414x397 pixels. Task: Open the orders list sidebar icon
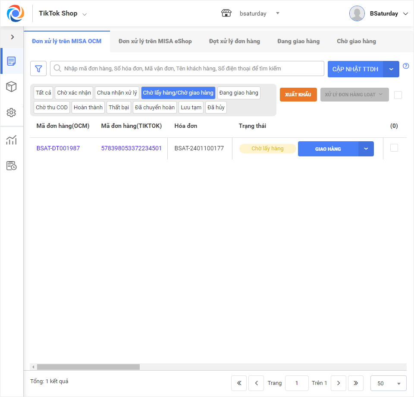click(11, 61)
